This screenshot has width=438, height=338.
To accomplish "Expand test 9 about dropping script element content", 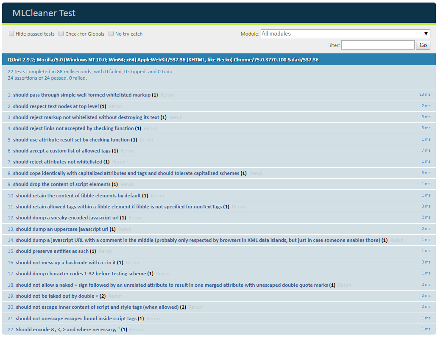I will click(x=62, y=184).
